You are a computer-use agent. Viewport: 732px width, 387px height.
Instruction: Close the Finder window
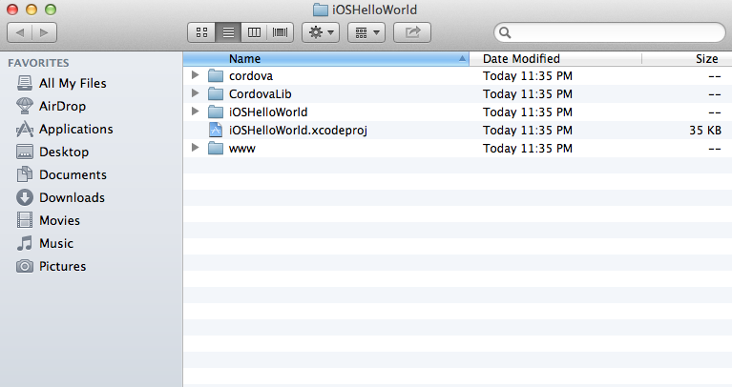[12, 10]
